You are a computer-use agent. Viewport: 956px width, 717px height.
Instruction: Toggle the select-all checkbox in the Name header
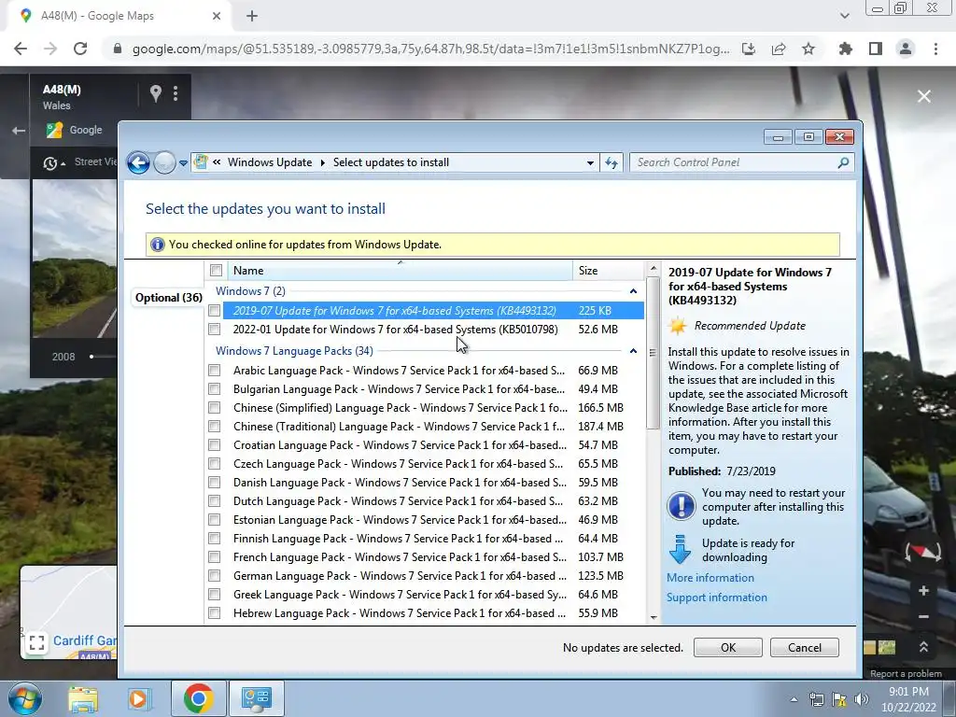pyautogui.click(x=216, y=270)
